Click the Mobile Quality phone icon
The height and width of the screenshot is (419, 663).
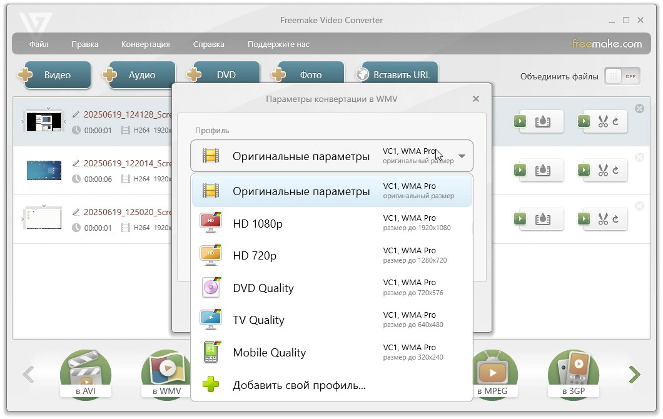211,352
